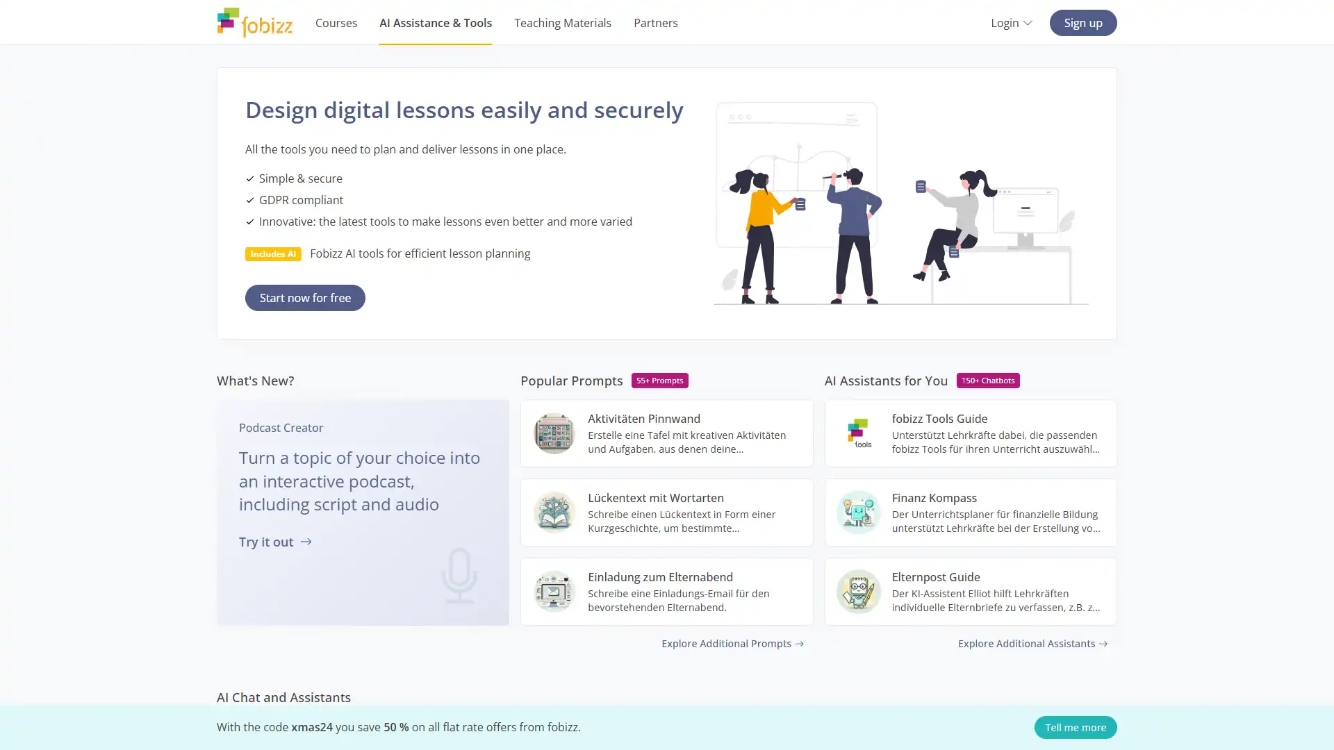Click the arrow beside Explore Additional Prompts

800,644
